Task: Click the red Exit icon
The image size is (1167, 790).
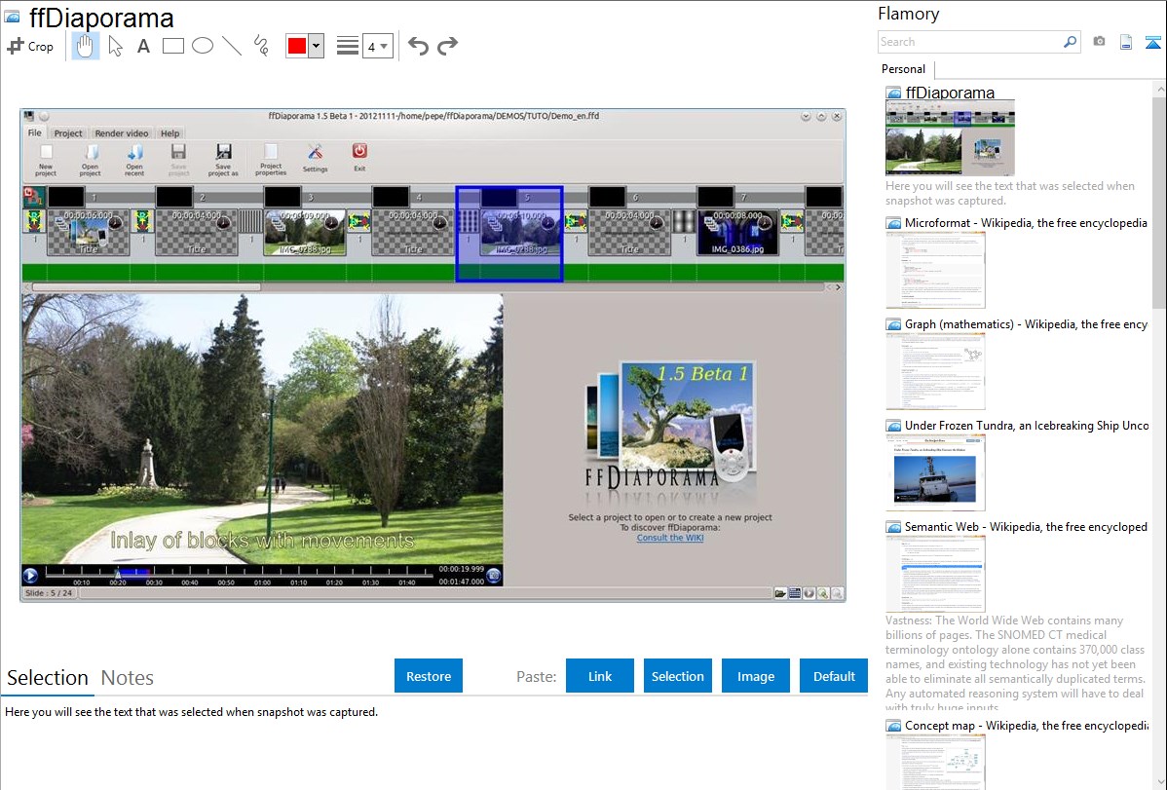Action: [359, 157]
